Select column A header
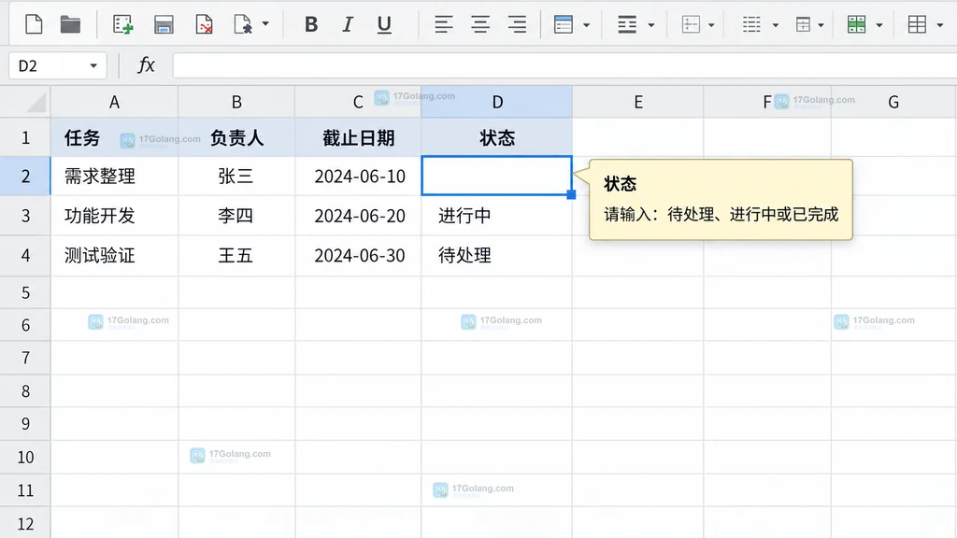The width and height of the screenshot is (957, 538). click(x=114, y=102)
